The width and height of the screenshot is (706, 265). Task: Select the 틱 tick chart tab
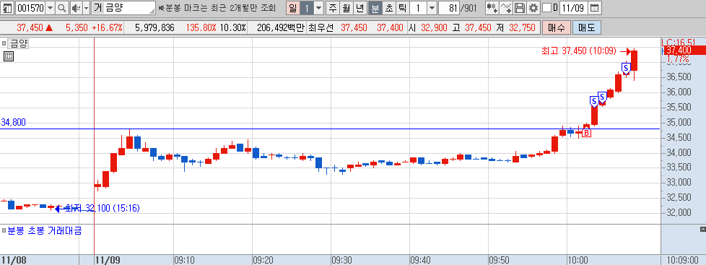(403, 8)
